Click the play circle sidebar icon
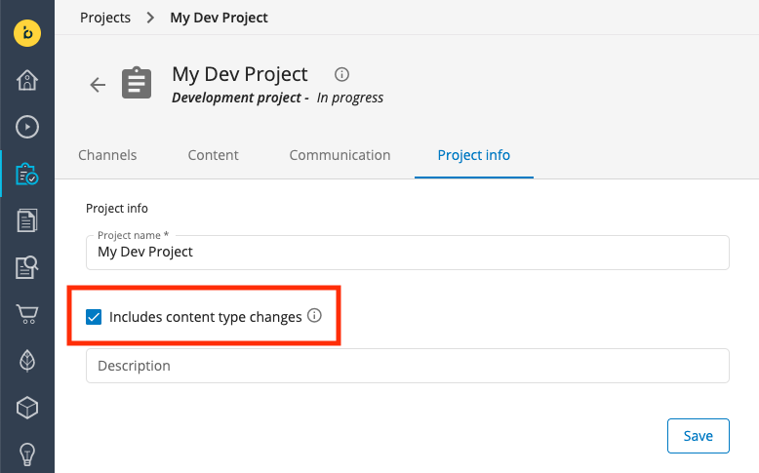 [x=27, y=126]
